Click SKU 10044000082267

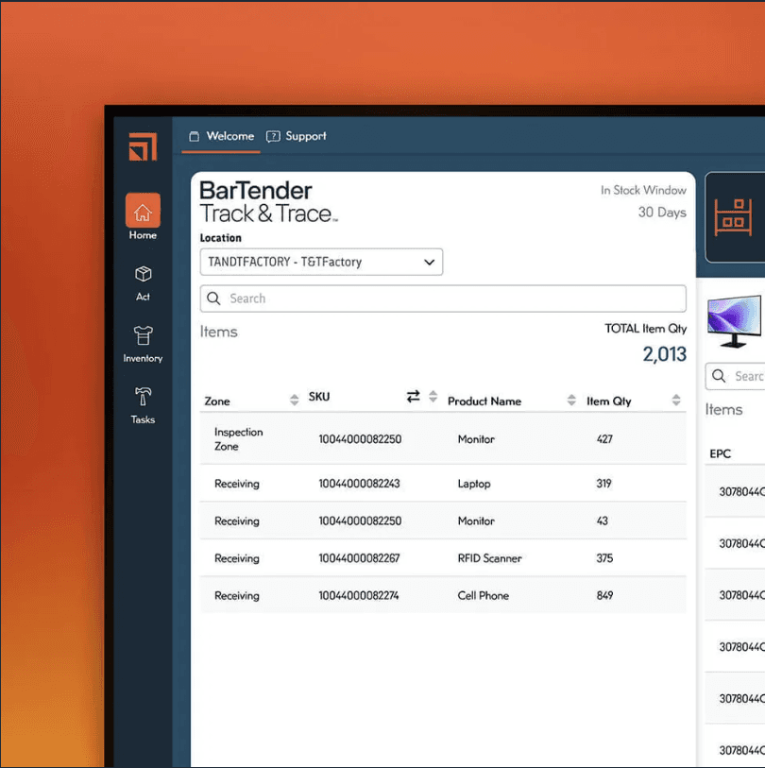coord(359,558)
